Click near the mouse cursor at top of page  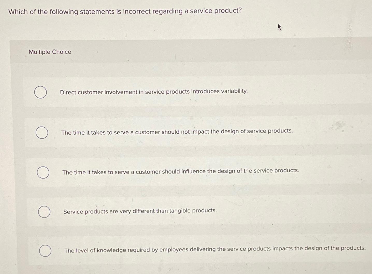[x=279, y=27]
